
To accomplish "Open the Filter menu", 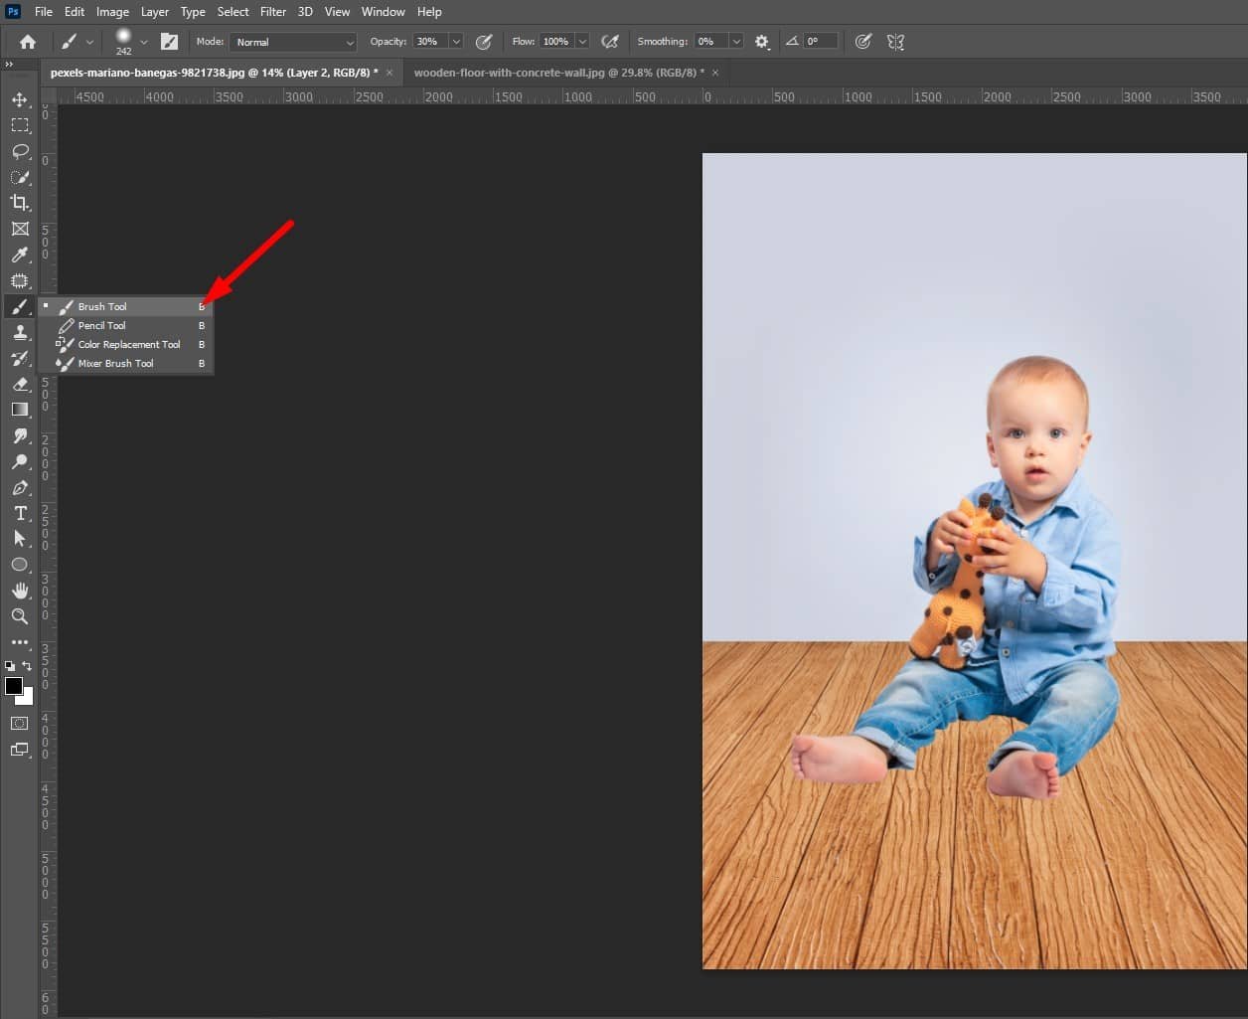I will [x=272, y=11].
